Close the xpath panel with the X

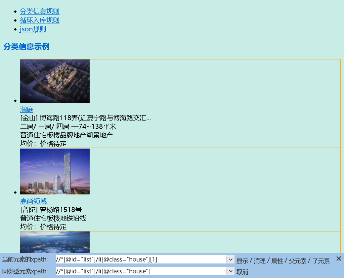[x=339, y=259]
